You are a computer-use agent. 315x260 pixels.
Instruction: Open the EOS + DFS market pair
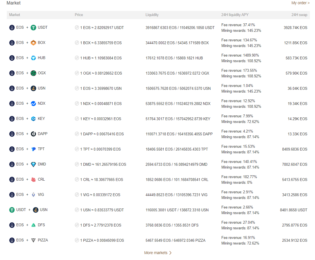[x=27, y=225]
